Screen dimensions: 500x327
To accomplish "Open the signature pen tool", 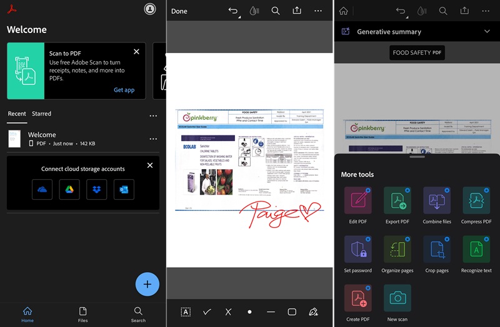I will pyautogui.click(x=314, y=312).
